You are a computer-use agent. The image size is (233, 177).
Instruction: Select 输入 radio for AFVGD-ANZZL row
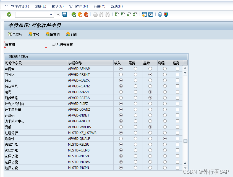tap(121, 92)
